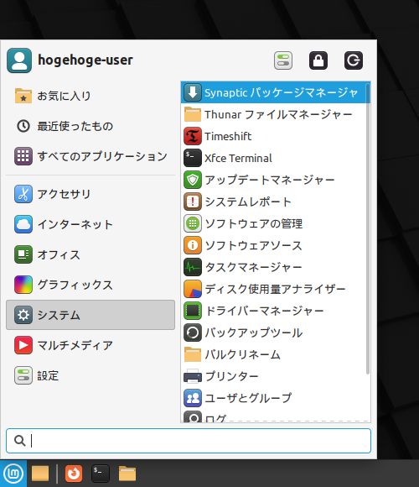Show desktop via first taskbar folder icon
Image resolution: width=419 pixels, height=487 pixels.
[40, 474]
